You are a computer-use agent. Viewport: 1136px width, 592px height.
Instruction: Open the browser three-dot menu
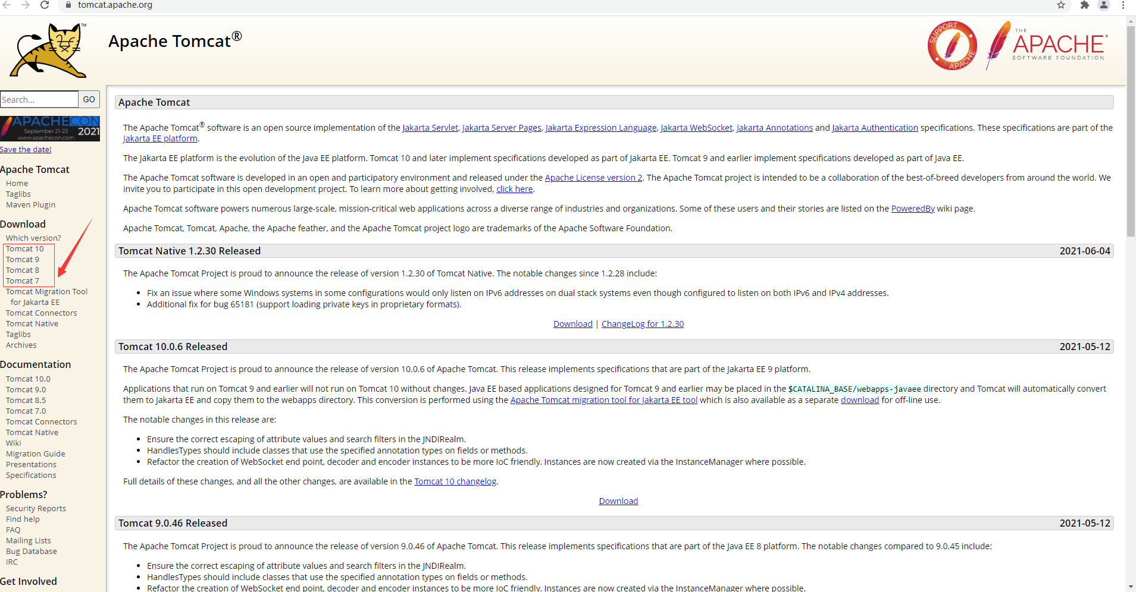pyautogui.click(x=1123, y=5)
